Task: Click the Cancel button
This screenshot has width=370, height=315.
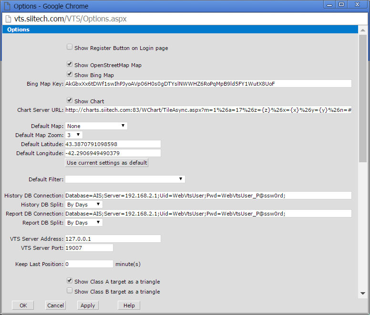Action: point(55,305)
